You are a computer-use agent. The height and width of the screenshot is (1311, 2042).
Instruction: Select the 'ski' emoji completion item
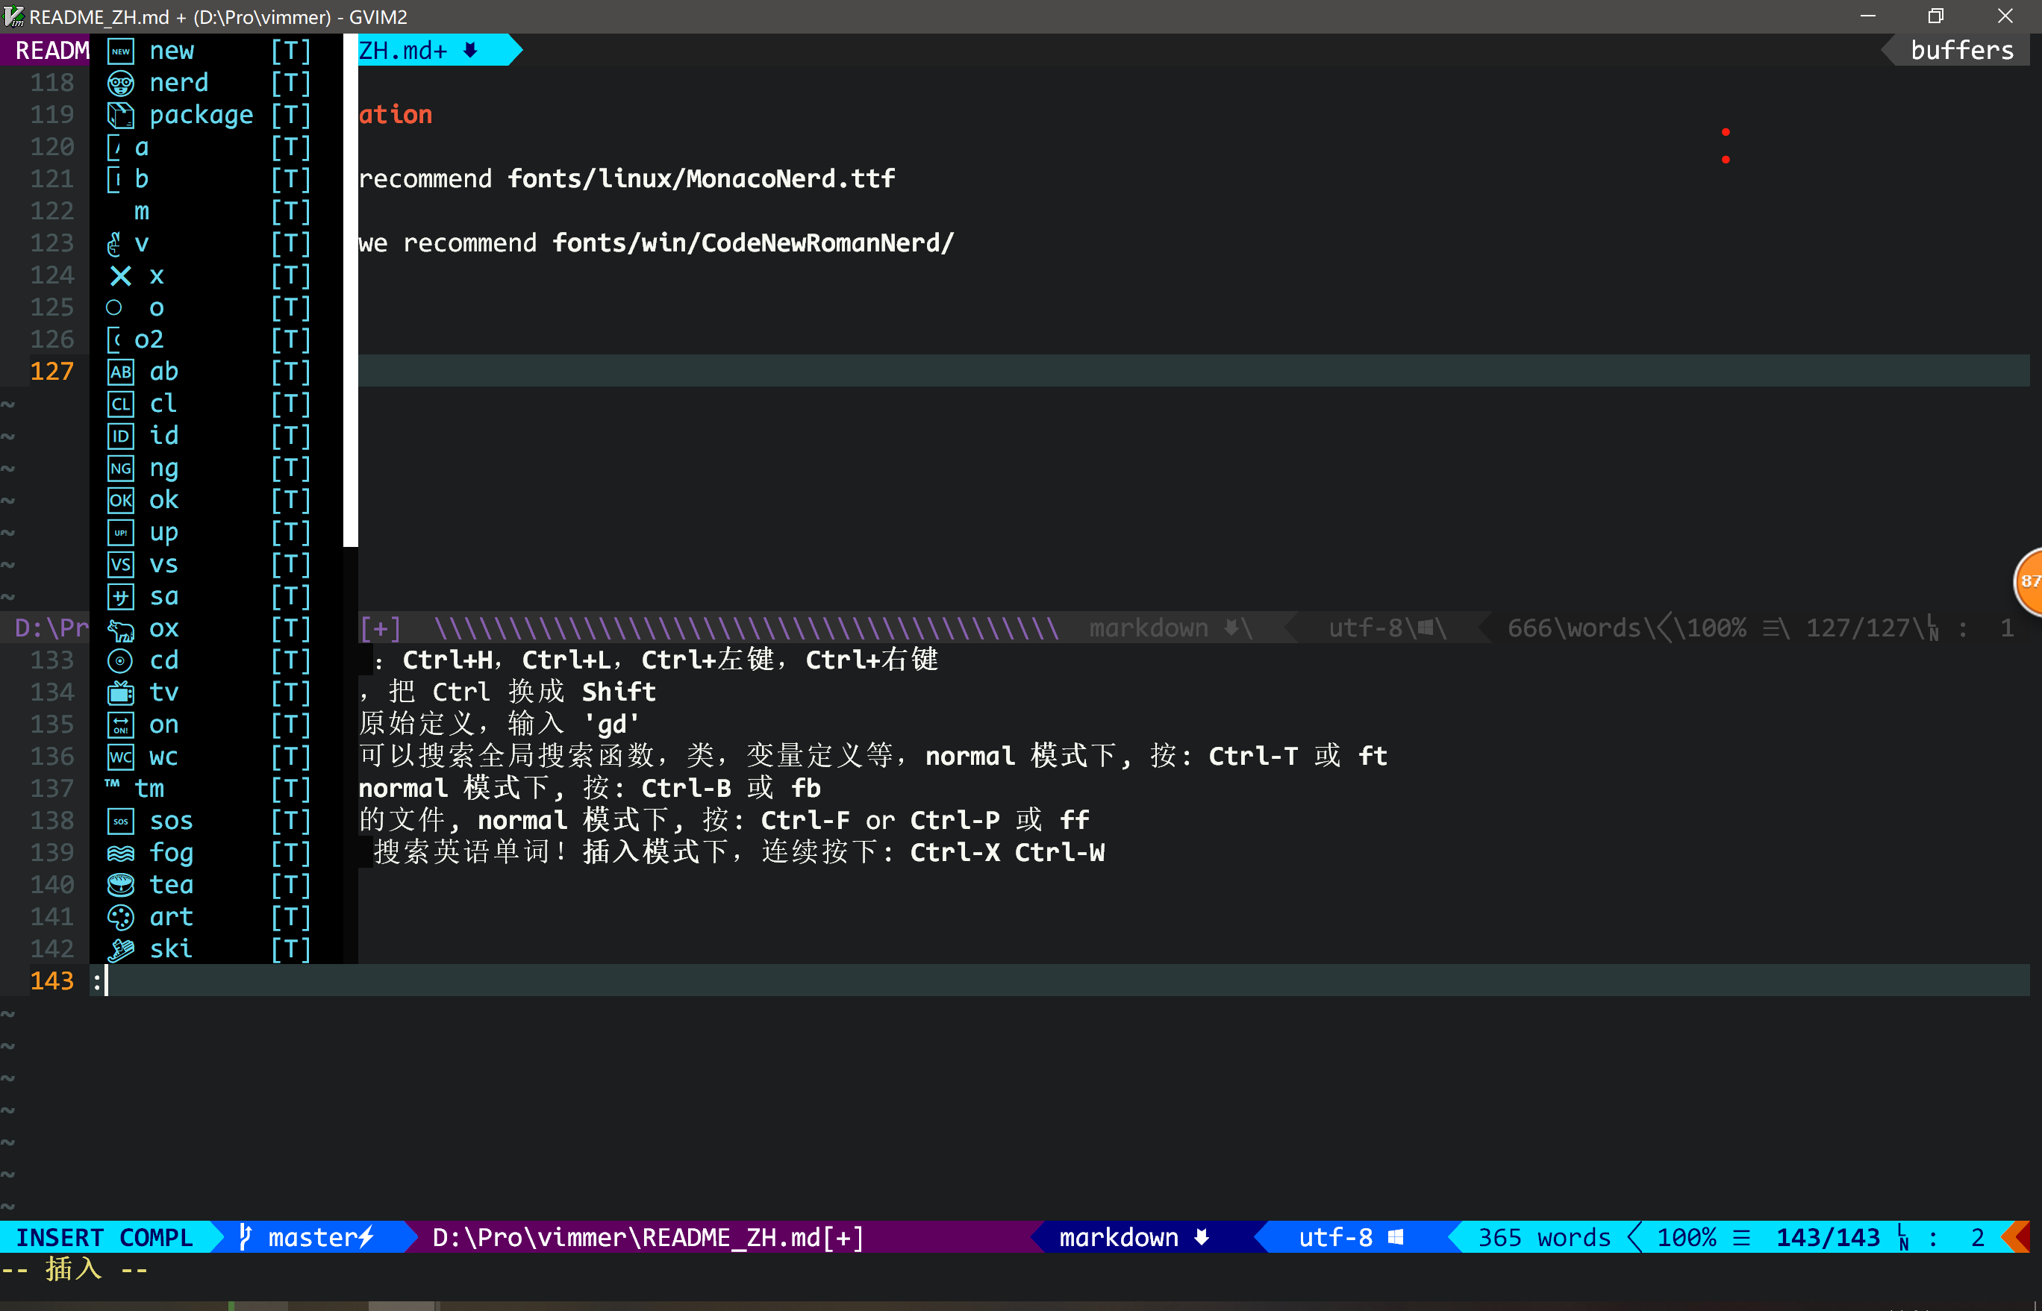tap(216, 949)
